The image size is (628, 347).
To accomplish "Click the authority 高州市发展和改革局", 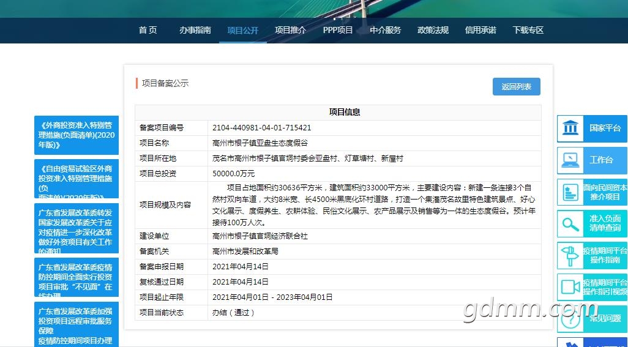I will pos(245,252).
